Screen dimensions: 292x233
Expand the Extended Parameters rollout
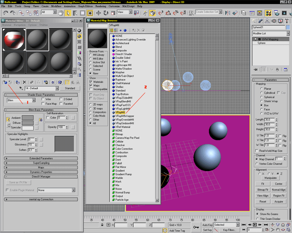[41, 158]
